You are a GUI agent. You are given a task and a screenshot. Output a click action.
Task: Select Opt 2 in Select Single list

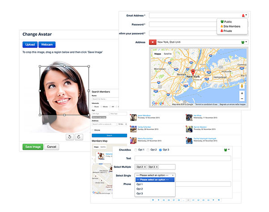tap(155, 189)
